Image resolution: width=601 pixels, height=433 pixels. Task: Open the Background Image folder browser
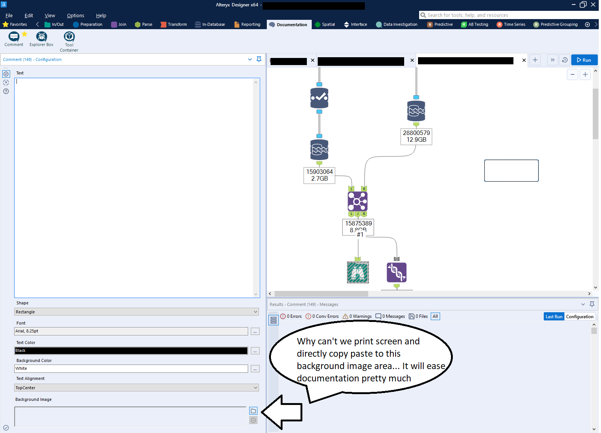(x=253, y=410)
